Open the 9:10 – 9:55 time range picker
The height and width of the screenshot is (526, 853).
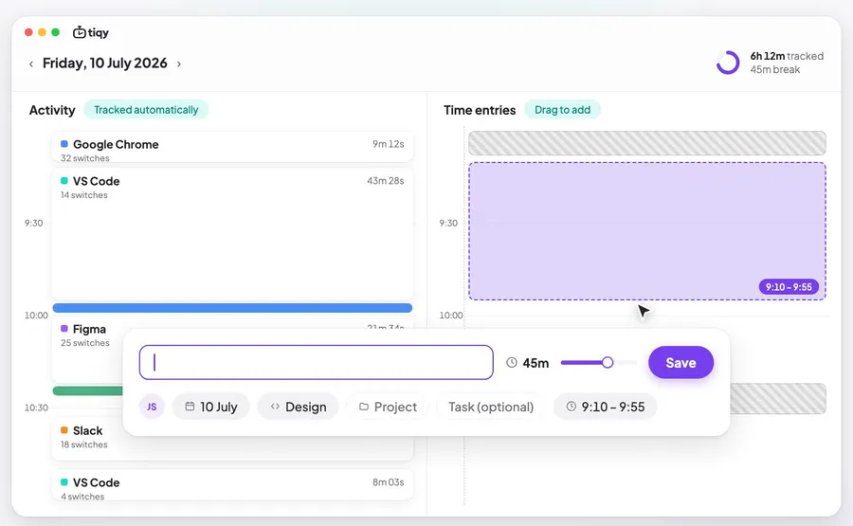coord(605,407)
